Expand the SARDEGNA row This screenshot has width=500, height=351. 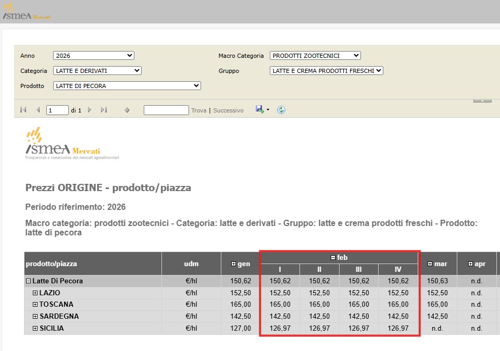click(x=35, y=316)
